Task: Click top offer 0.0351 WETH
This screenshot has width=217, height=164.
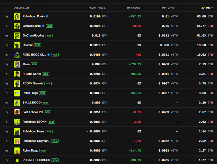Action: pos(168,55)
